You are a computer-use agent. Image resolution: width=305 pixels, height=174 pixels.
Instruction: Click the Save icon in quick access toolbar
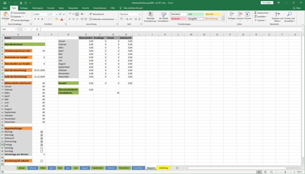pos(5,3)
